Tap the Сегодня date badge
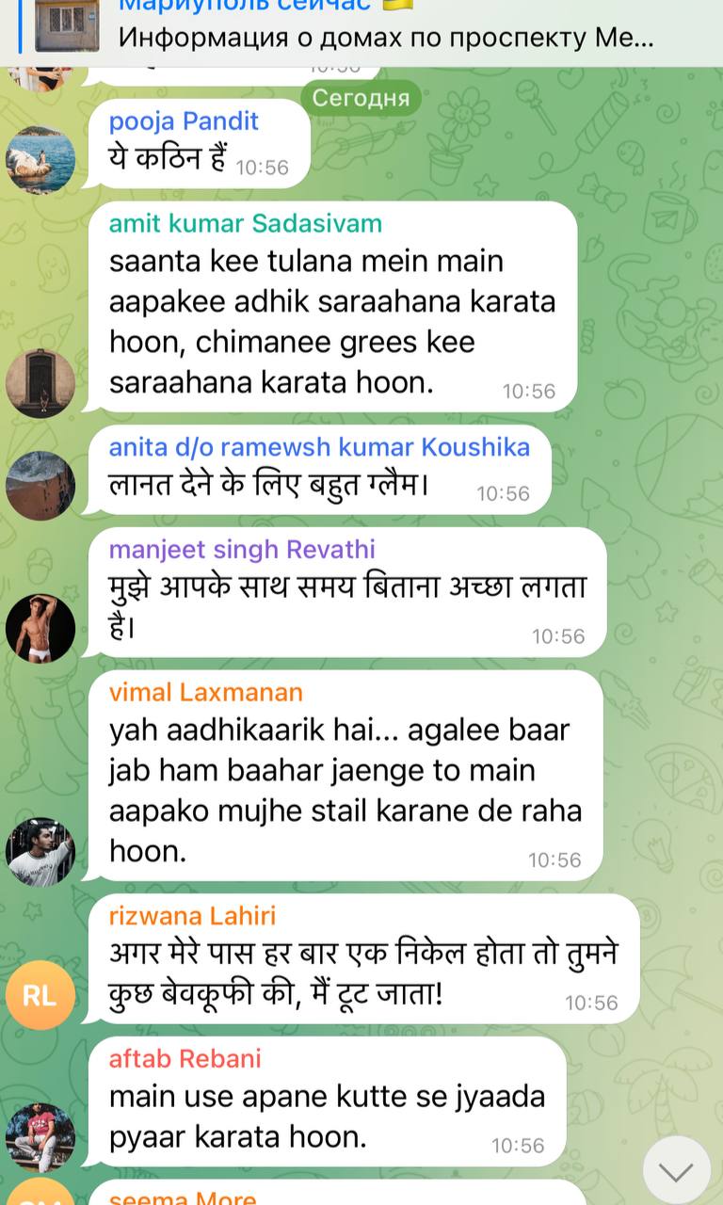Image resolution: width=723 pixels, height=1205 pixels. (x=361, y=97)
